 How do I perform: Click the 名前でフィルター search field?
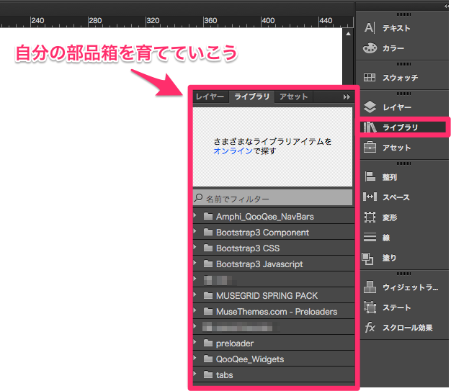coord(272,198)
